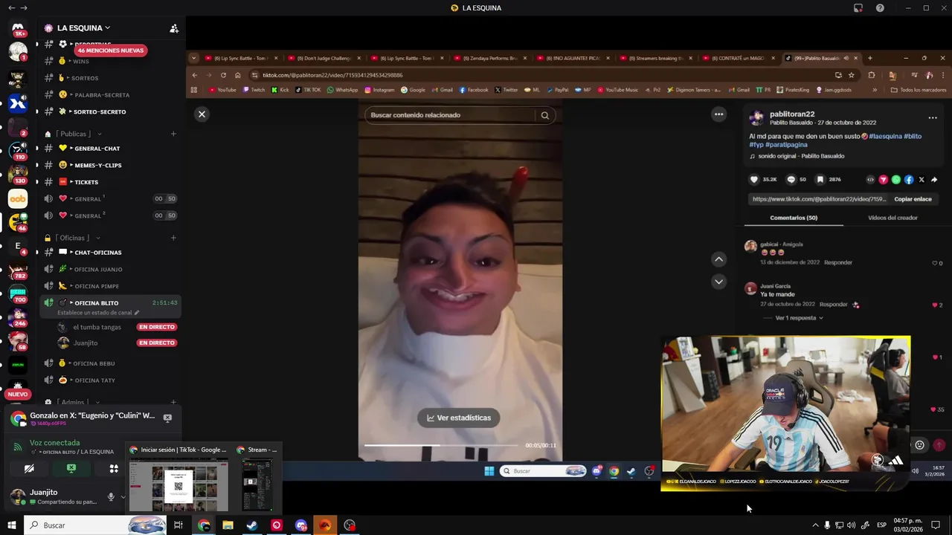The image size is (952, 535).
Task: Open Task View on the taskbar
Action: tap(178, 525)
